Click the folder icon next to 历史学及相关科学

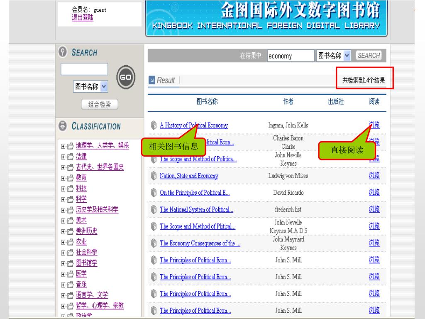[70, 210]
